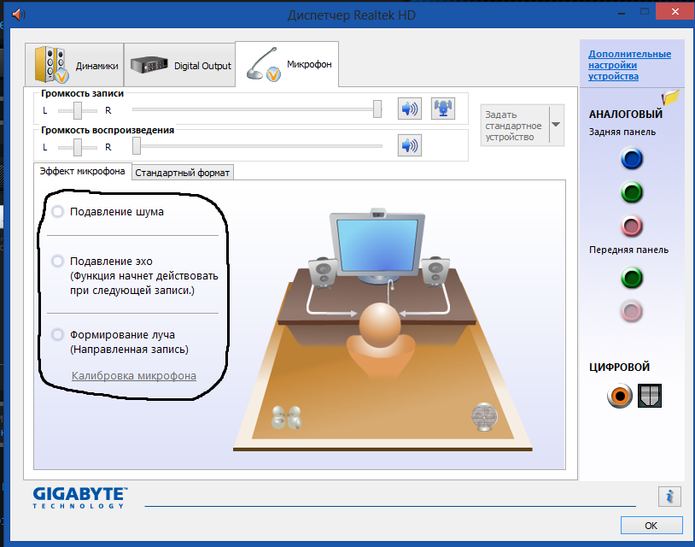Enable Подавление эхо option
The height and width of the screenshot is (547, 695).
57,261
